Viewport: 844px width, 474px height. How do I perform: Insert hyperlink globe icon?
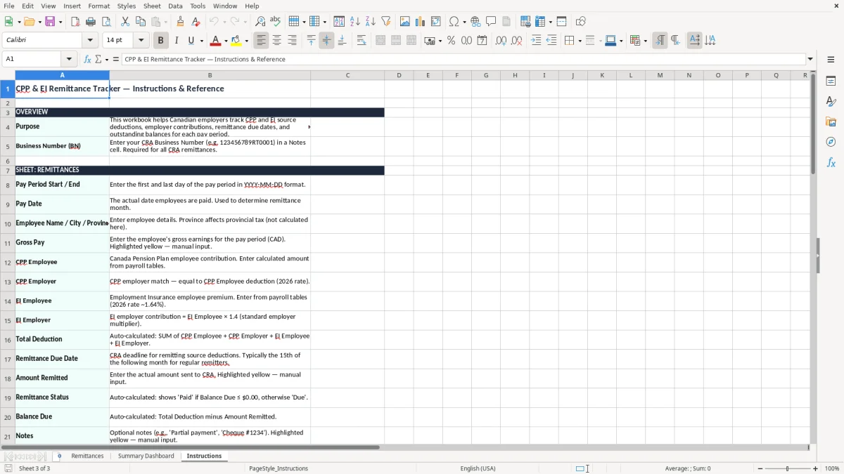475,22
